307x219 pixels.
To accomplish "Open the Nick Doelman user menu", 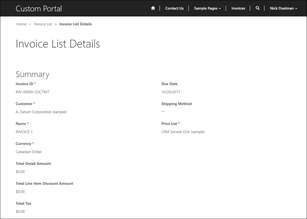I will (x=283, y=8).
